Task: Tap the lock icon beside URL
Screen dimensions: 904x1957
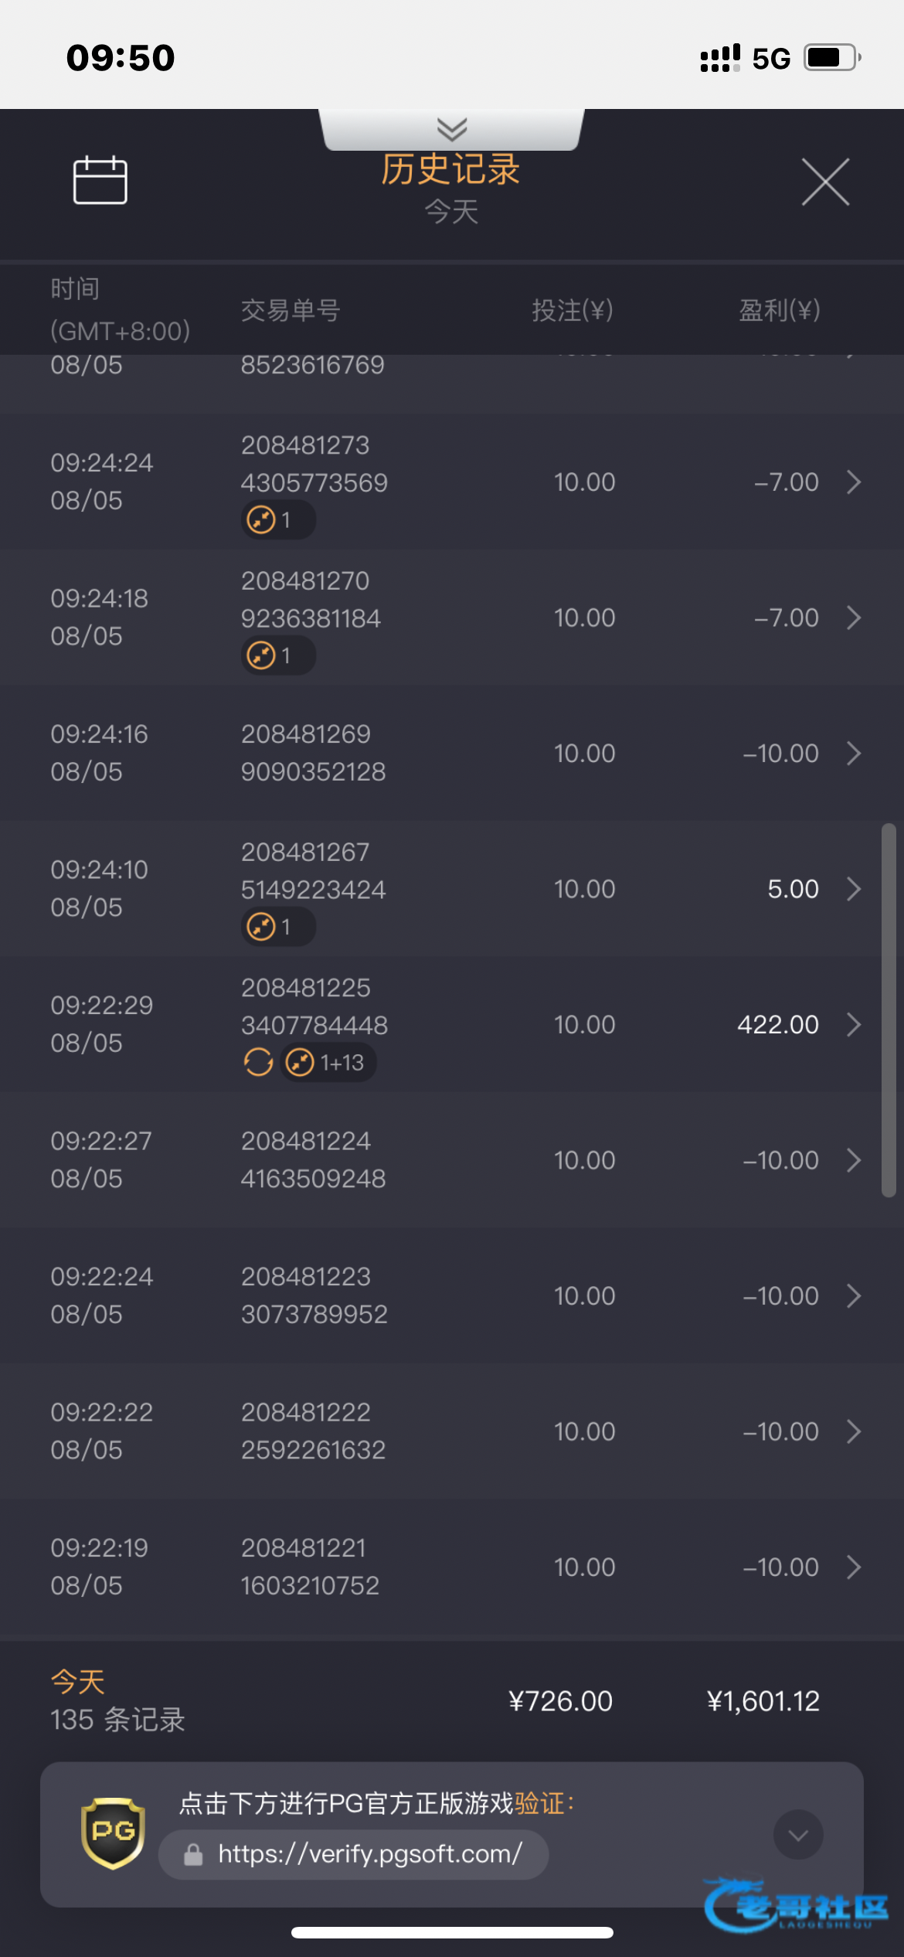Action: [193, 1853]
